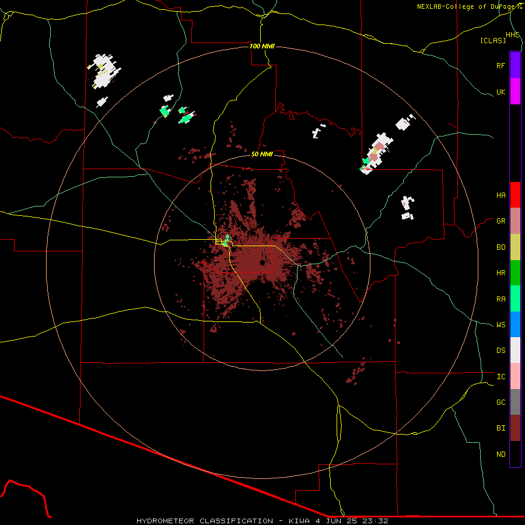Click the BI legend label
525x525 pixels.
[x=501, y=428]
